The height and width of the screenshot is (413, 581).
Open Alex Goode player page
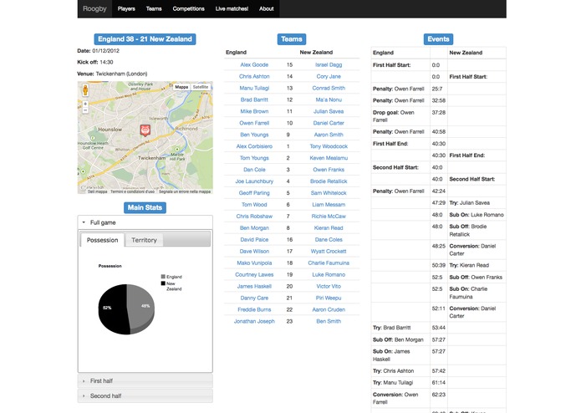[x=254, y=64]
